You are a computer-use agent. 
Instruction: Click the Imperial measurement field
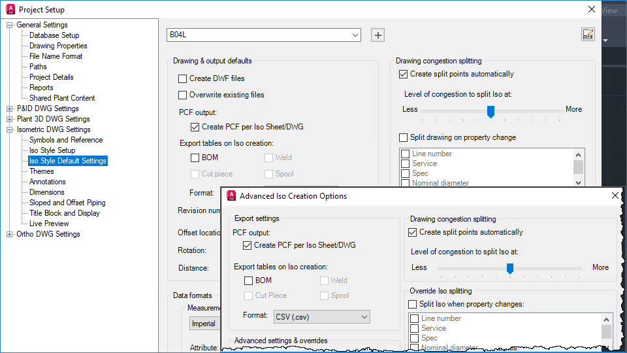(204, 324)
